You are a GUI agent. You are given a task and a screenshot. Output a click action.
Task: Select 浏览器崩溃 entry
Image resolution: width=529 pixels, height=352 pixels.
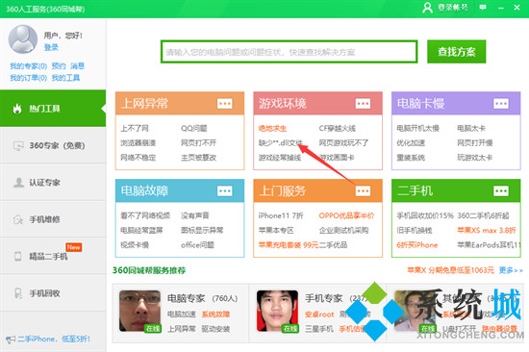pyautogui.click(x=139, y=142)
